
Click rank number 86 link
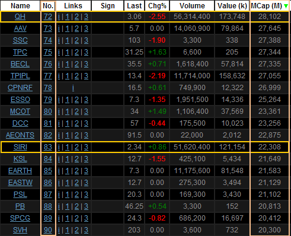point(48,183)
